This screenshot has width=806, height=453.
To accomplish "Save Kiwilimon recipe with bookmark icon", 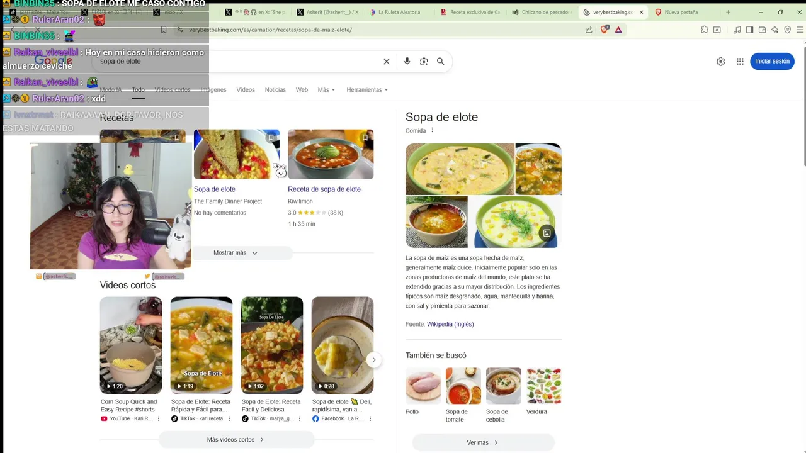I will pyautogui.click(x=365, y=137).
